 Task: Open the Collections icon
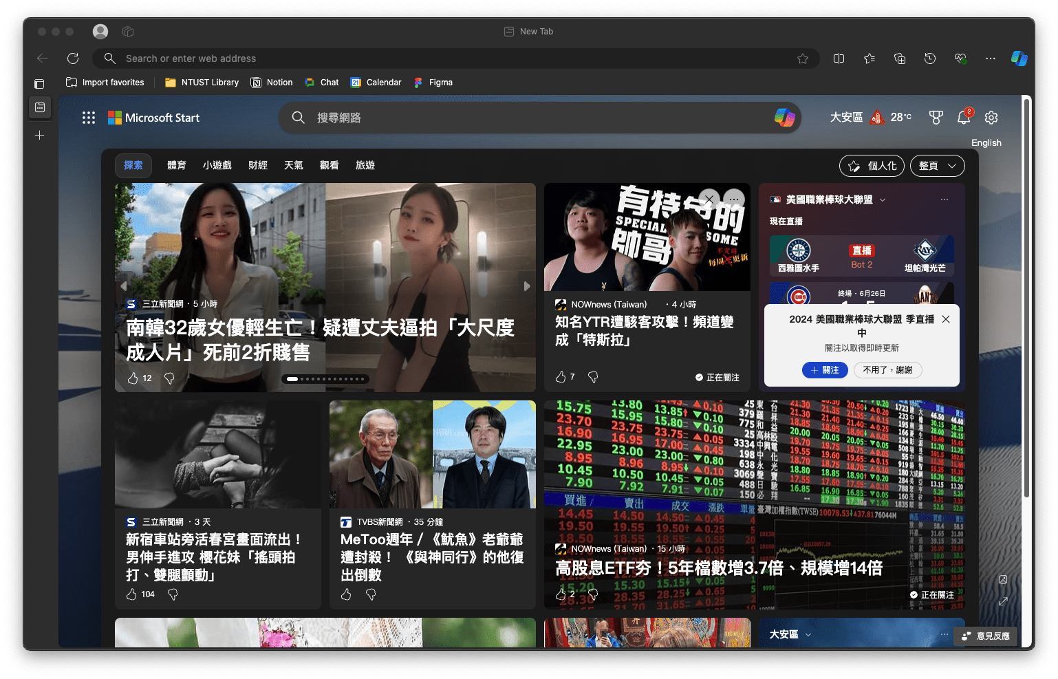point(900,58)
